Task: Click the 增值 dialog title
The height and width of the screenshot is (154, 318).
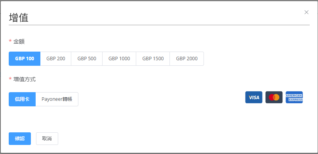Action: [19, 18]
